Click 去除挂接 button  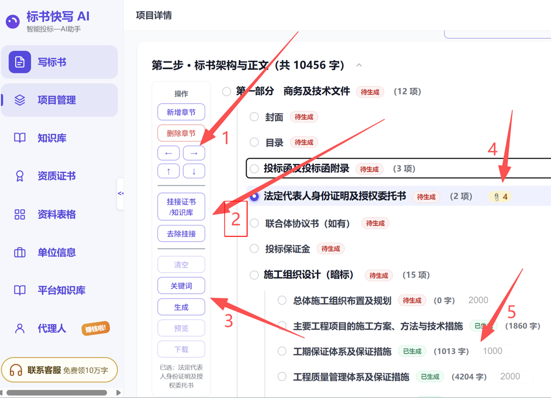click(182, 233)
